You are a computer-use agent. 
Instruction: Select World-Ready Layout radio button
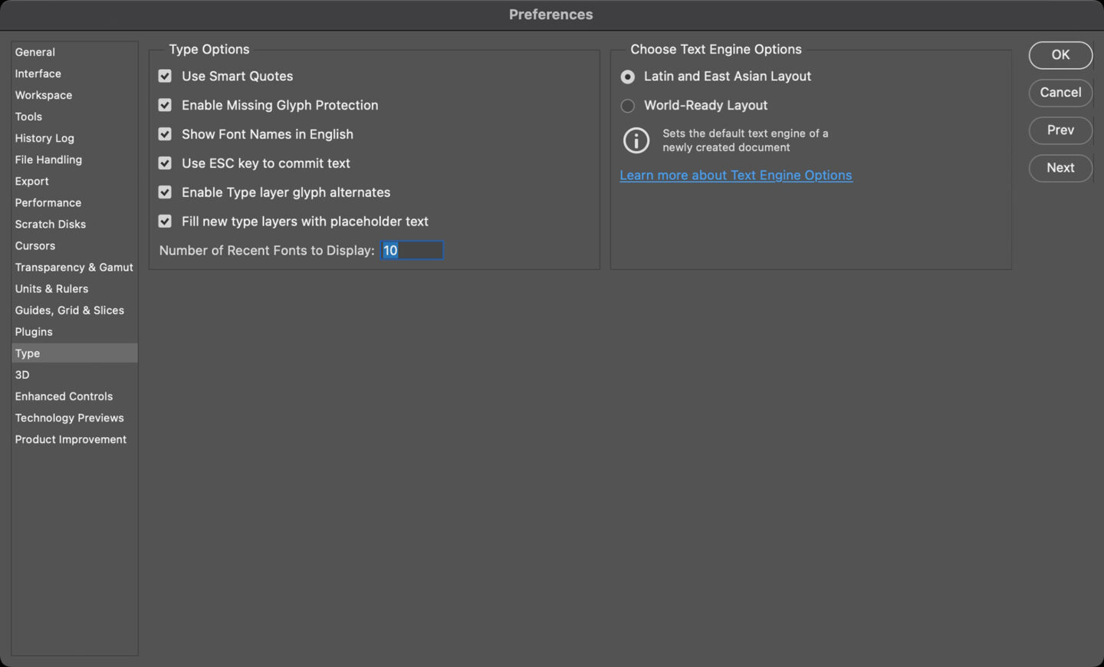[x=628, y=106]
